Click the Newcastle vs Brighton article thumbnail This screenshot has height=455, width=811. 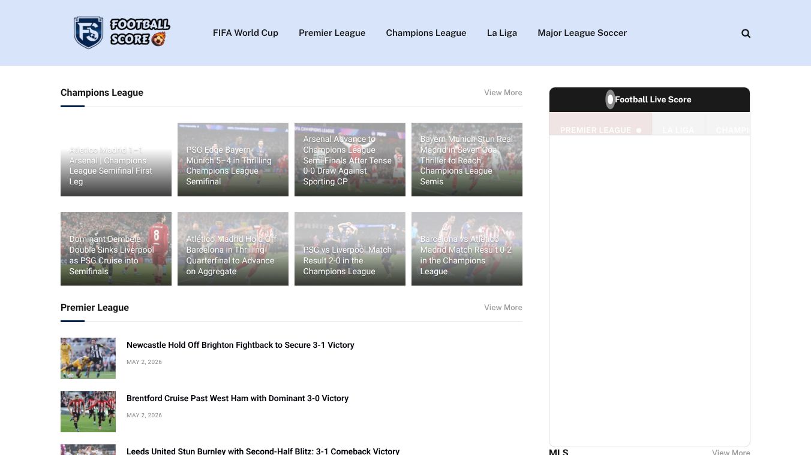[88, 358]
